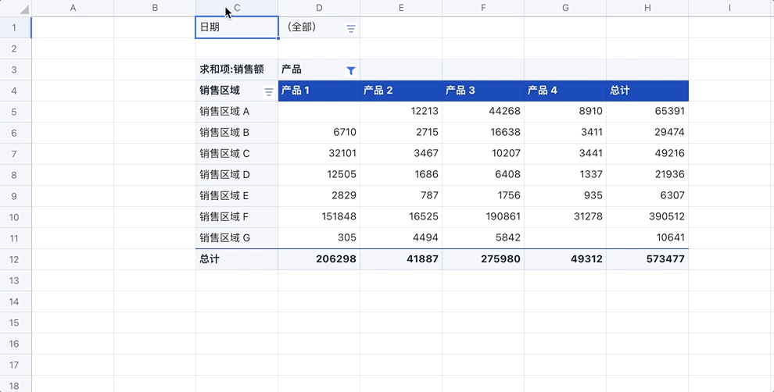Click the 产品 2 header cell

pos(401,91)
